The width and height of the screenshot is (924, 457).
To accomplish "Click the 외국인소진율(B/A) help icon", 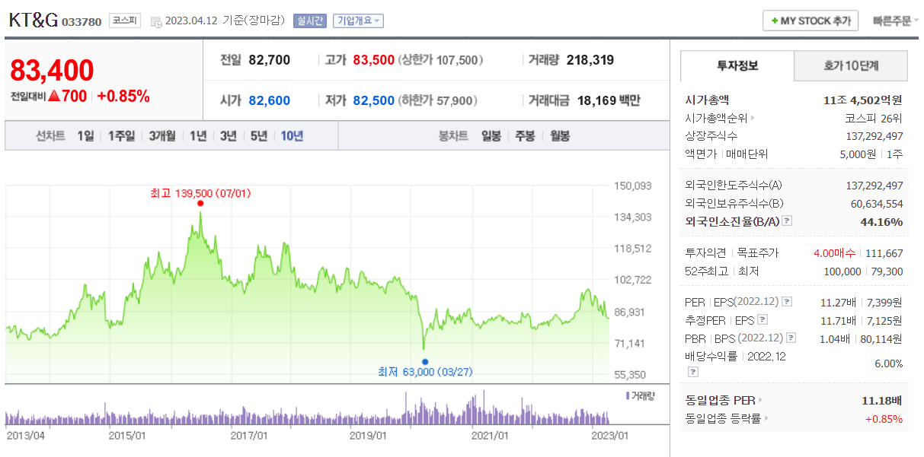I will point(787,220).
